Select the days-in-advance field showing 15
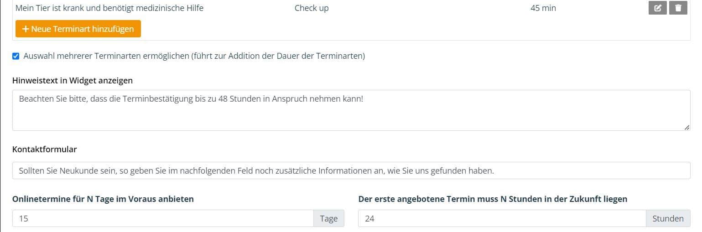The height and width of the screenshot is (232, 702). [x=163, y=218]
